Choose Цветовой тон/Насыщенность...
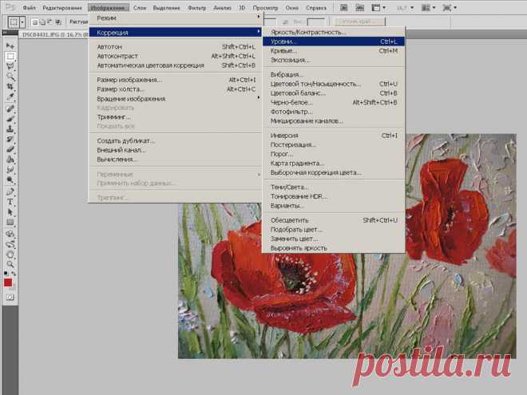This screenshot has width=527, height=395. click(334, 84)
